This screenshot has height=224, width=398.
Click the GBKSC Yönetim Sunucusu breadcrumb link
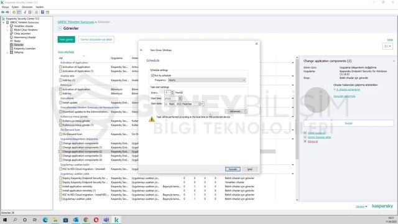(76, 22)
